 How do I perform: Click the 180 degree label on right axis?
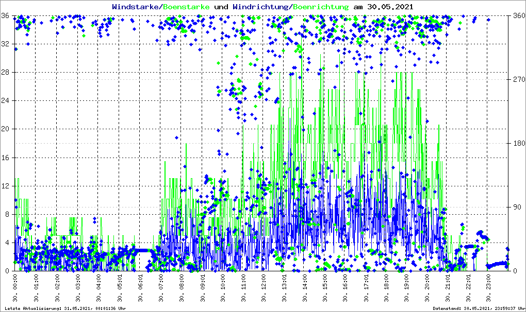tap(517, 143)
